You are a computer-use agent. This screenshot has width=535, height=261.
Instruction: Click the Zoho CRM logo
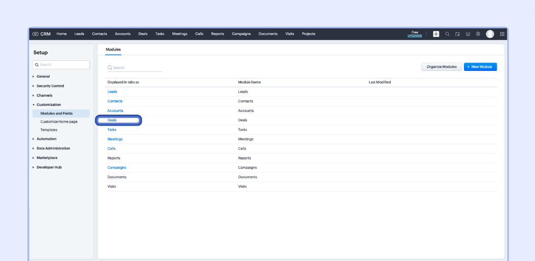point(42,34)
